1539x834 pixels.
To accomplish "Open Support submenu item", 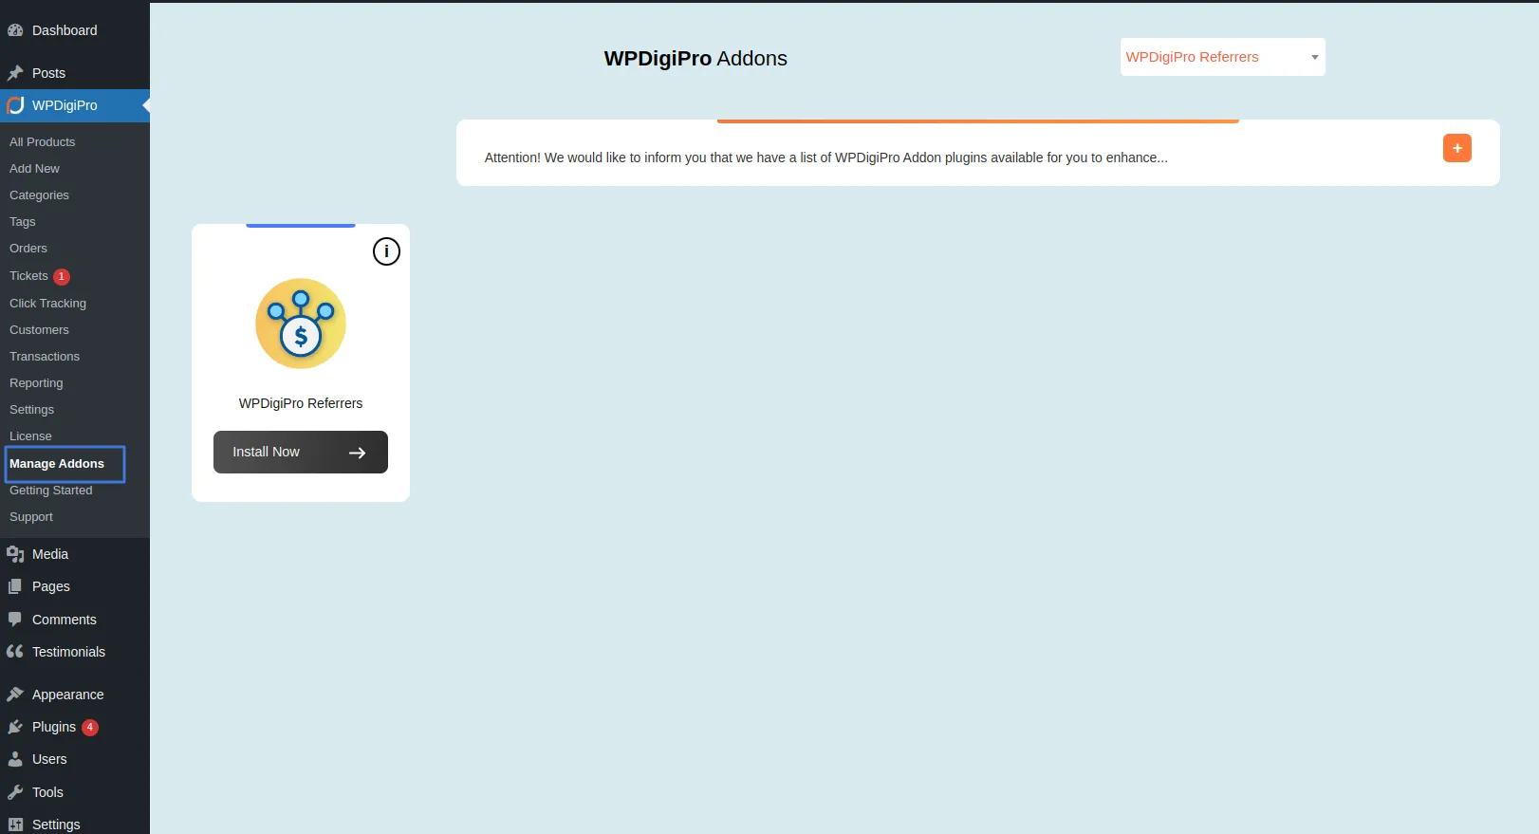I will [x=31, y=516].
